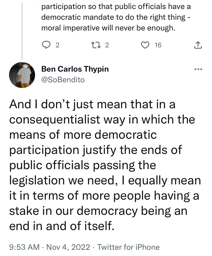Open Ben Carlos Thypin's profile avatar
Viewport: 212px width, 256px height.
click(x=22, y=75)
